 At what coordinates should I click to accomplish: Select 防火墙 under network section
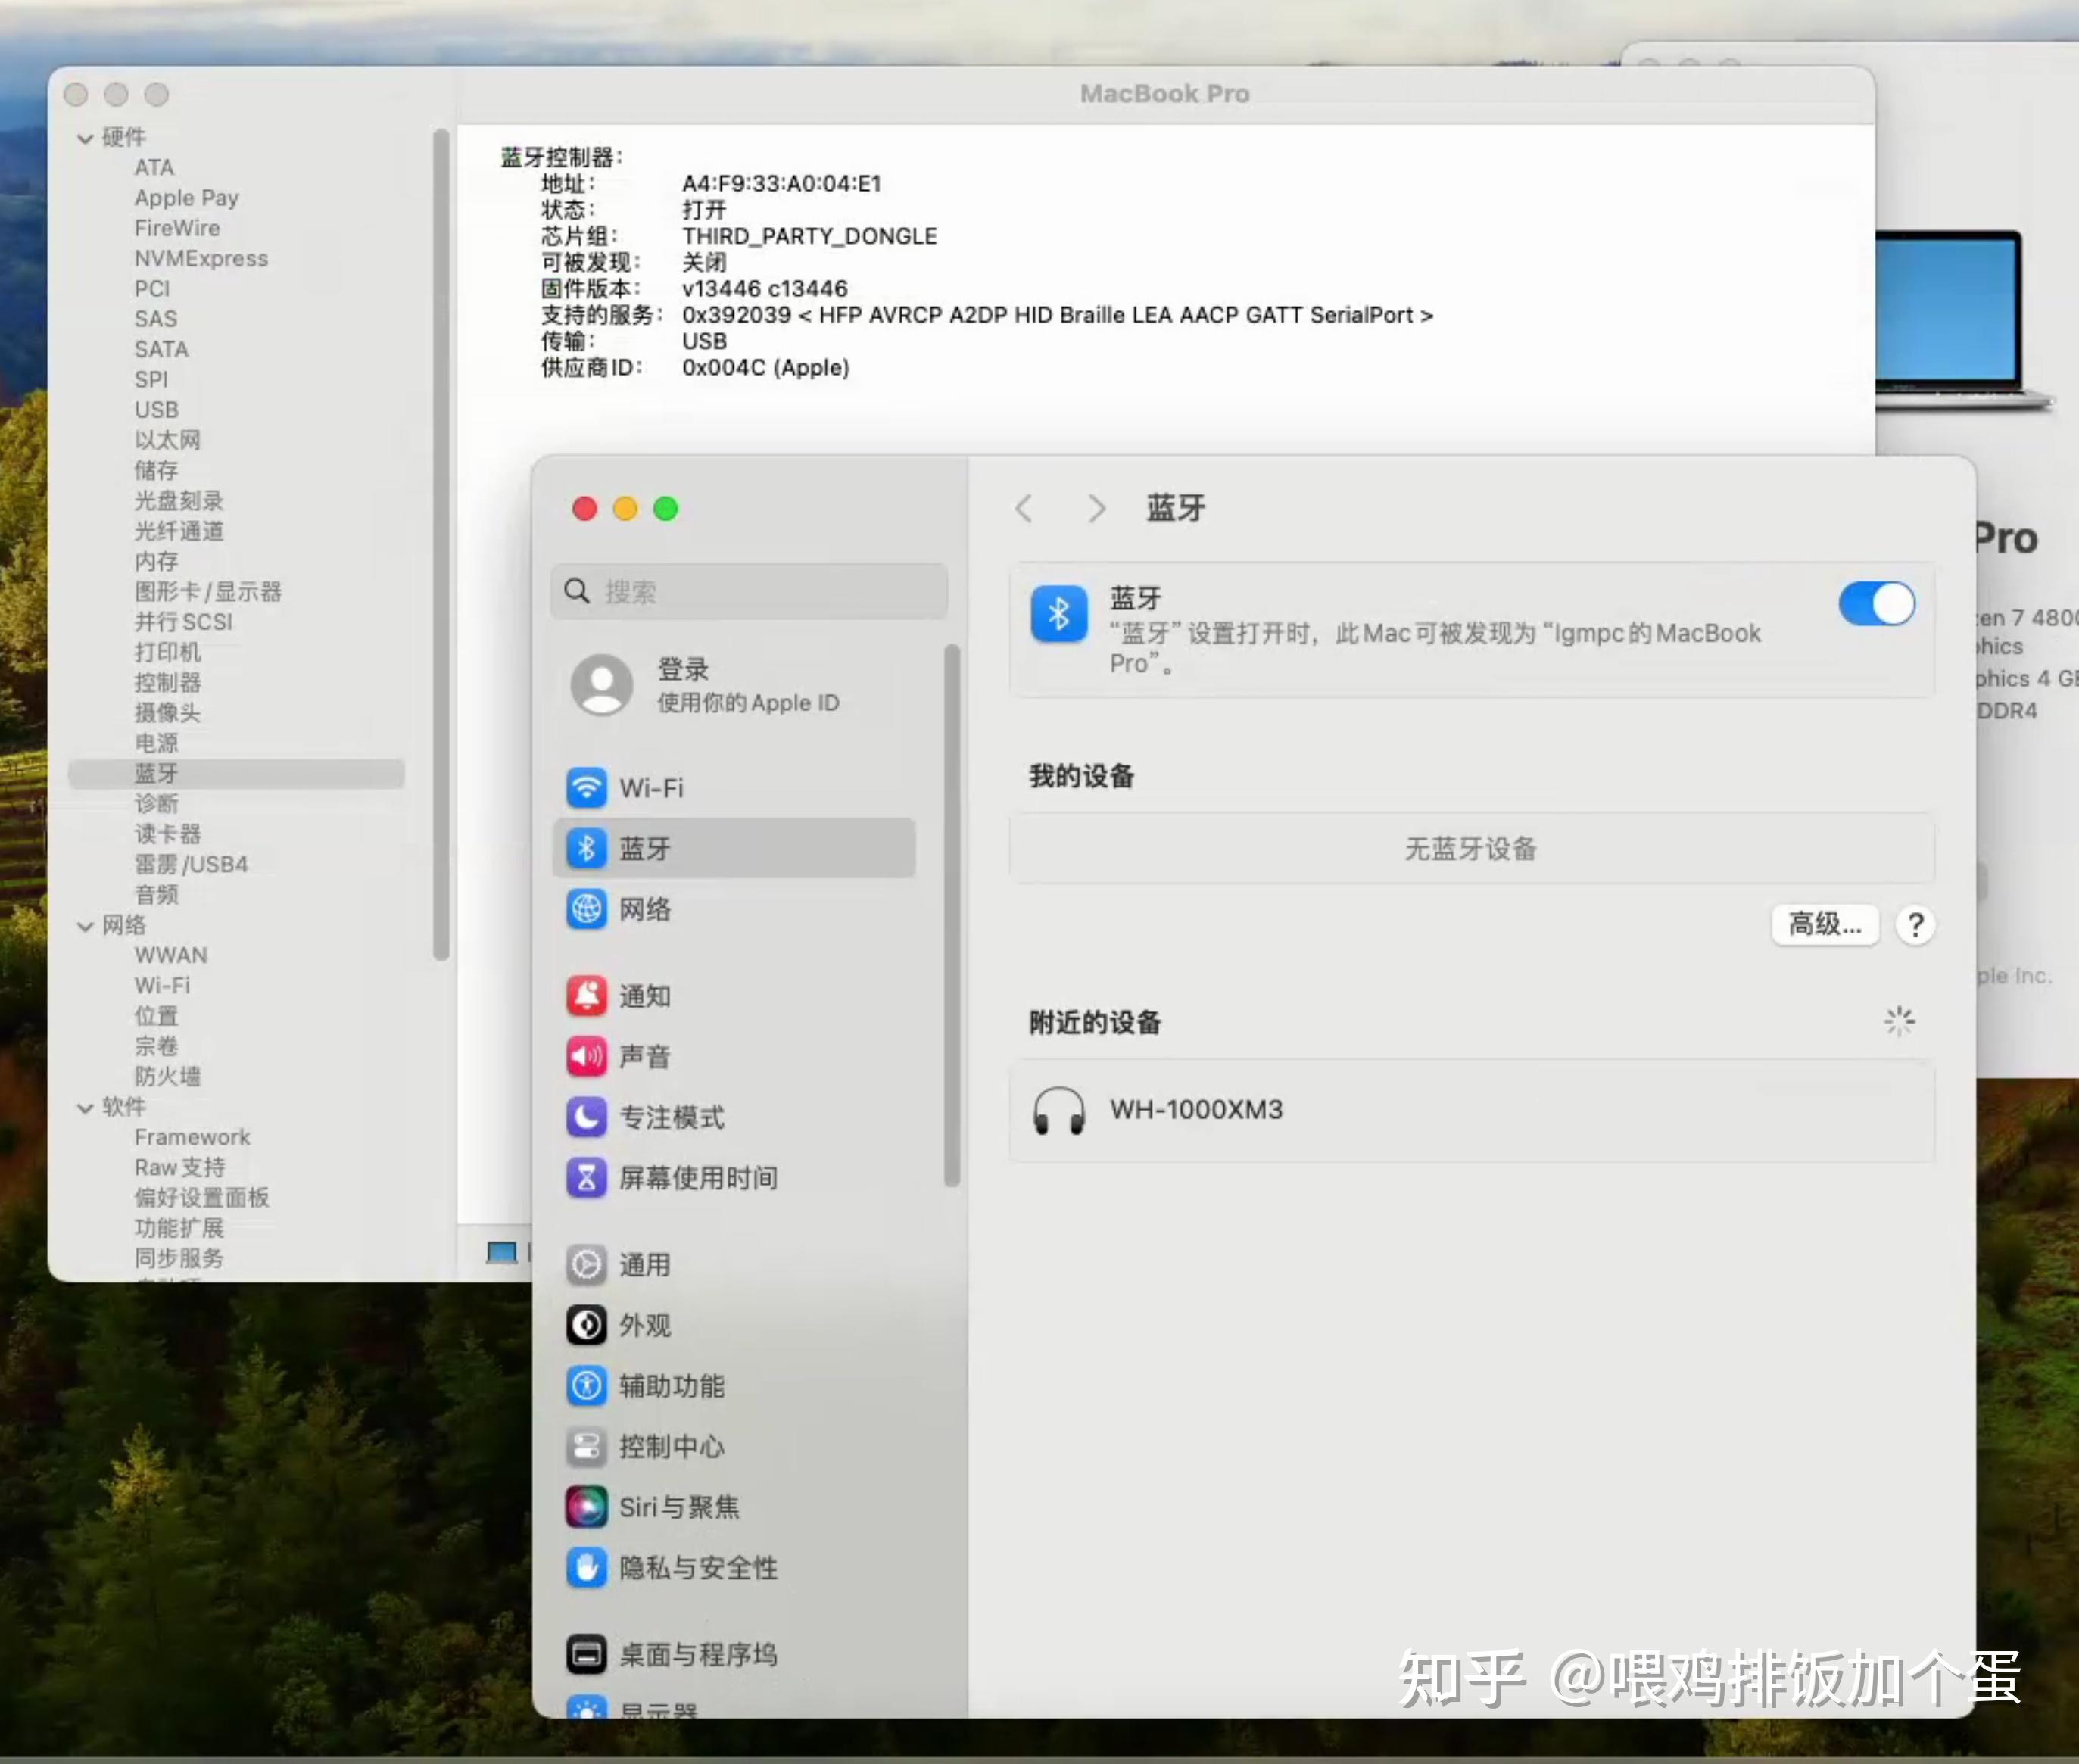(x=167, y=1076)
